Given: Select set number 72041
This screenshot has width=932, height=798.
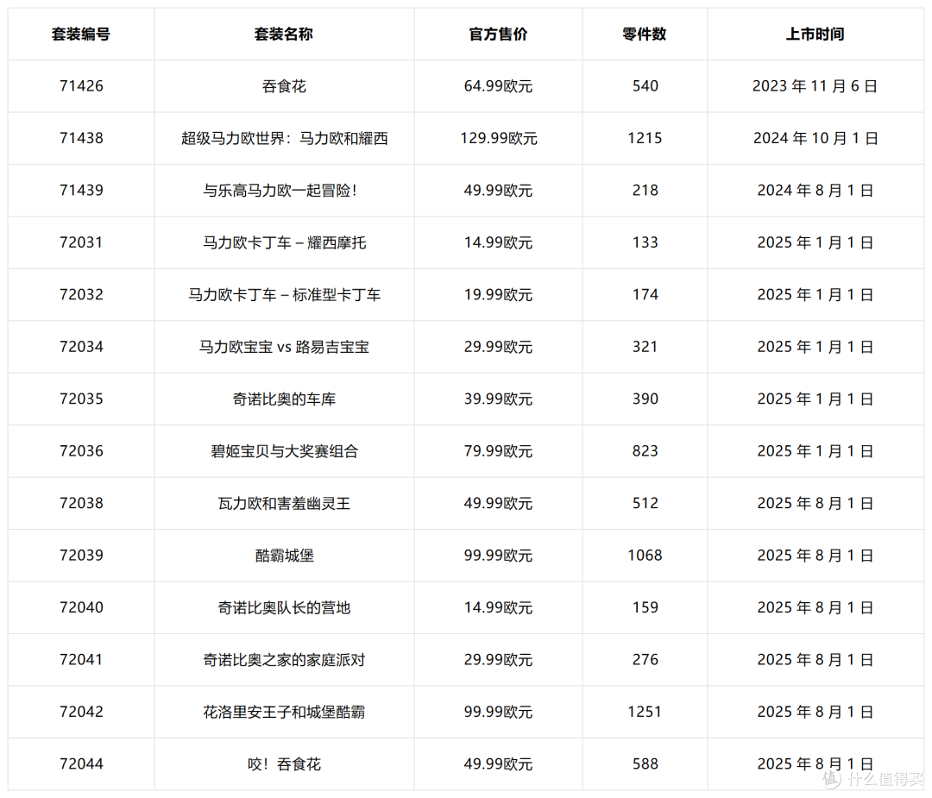Looking at the screenshot, I should [x=81, y=660].
